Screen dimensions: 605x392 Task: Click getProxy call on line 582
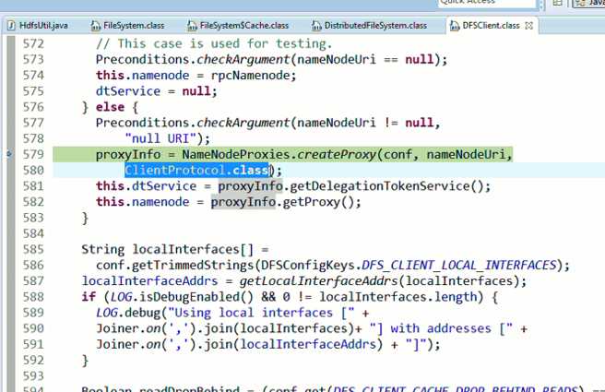pos(312,202)
